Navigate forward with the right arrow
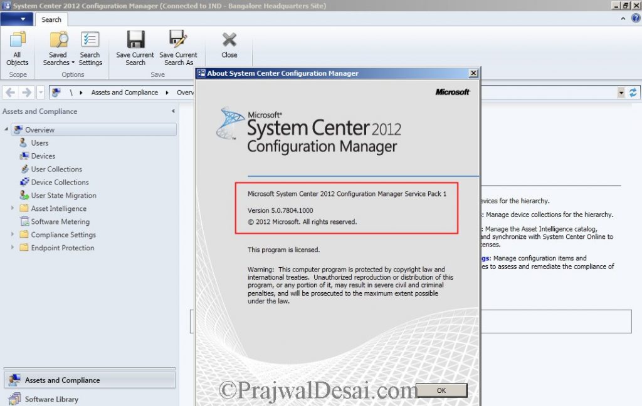 click(x=26, y=93)
